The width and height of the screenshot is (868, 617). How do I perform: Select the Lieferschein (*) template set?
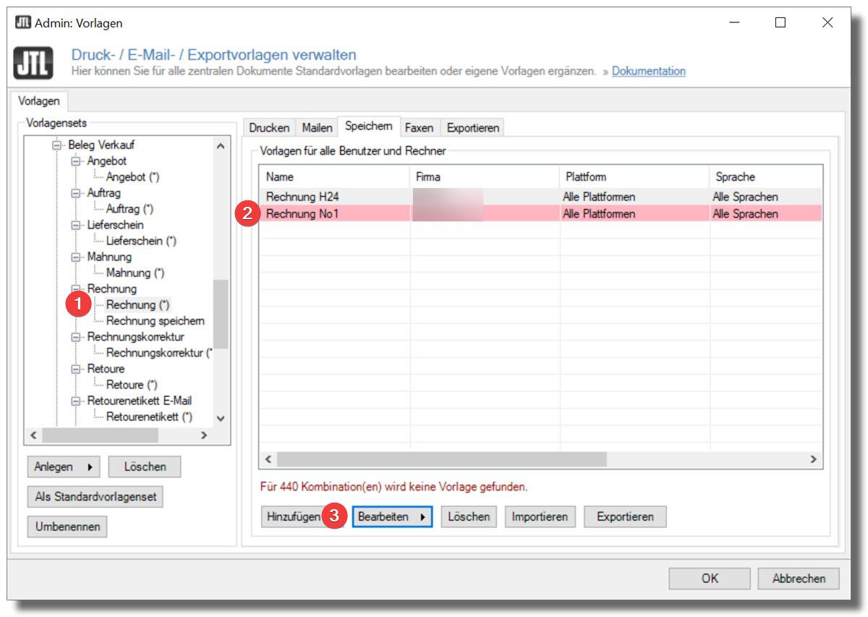(141, 241)
